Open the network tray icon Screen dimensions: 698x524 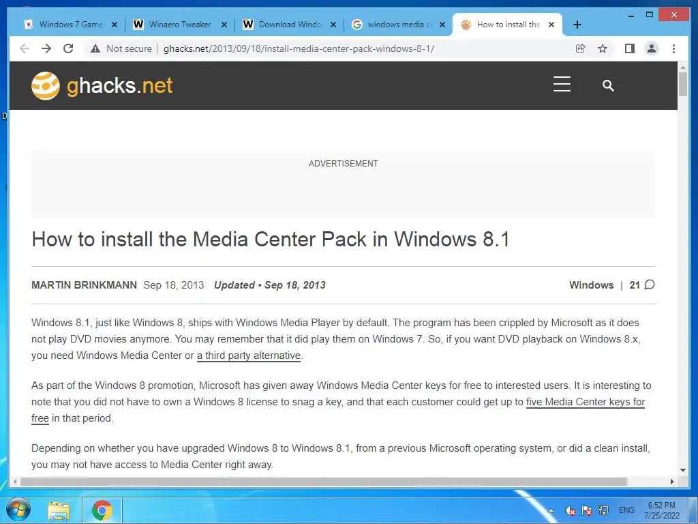coord(604,510)
